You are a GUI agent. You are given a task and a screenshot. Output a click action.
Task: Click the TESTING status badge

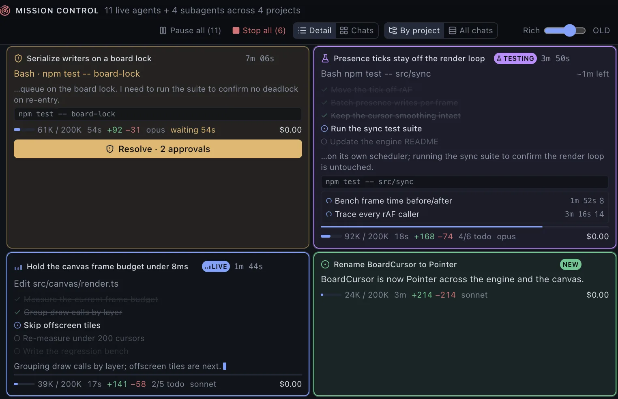tap(515, 58)
